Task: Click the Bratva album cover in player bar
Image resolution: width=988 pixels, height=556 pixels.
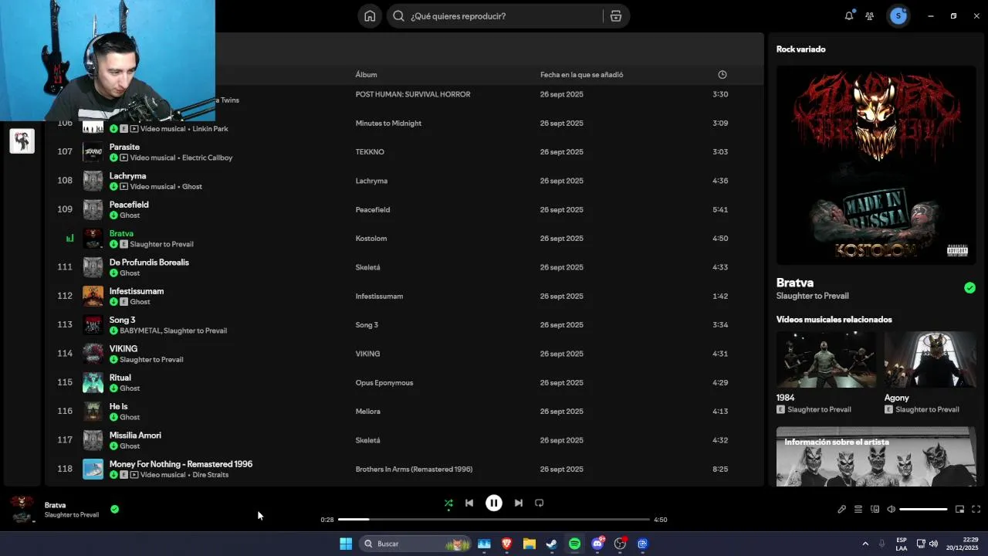Action: click(22, 509)
